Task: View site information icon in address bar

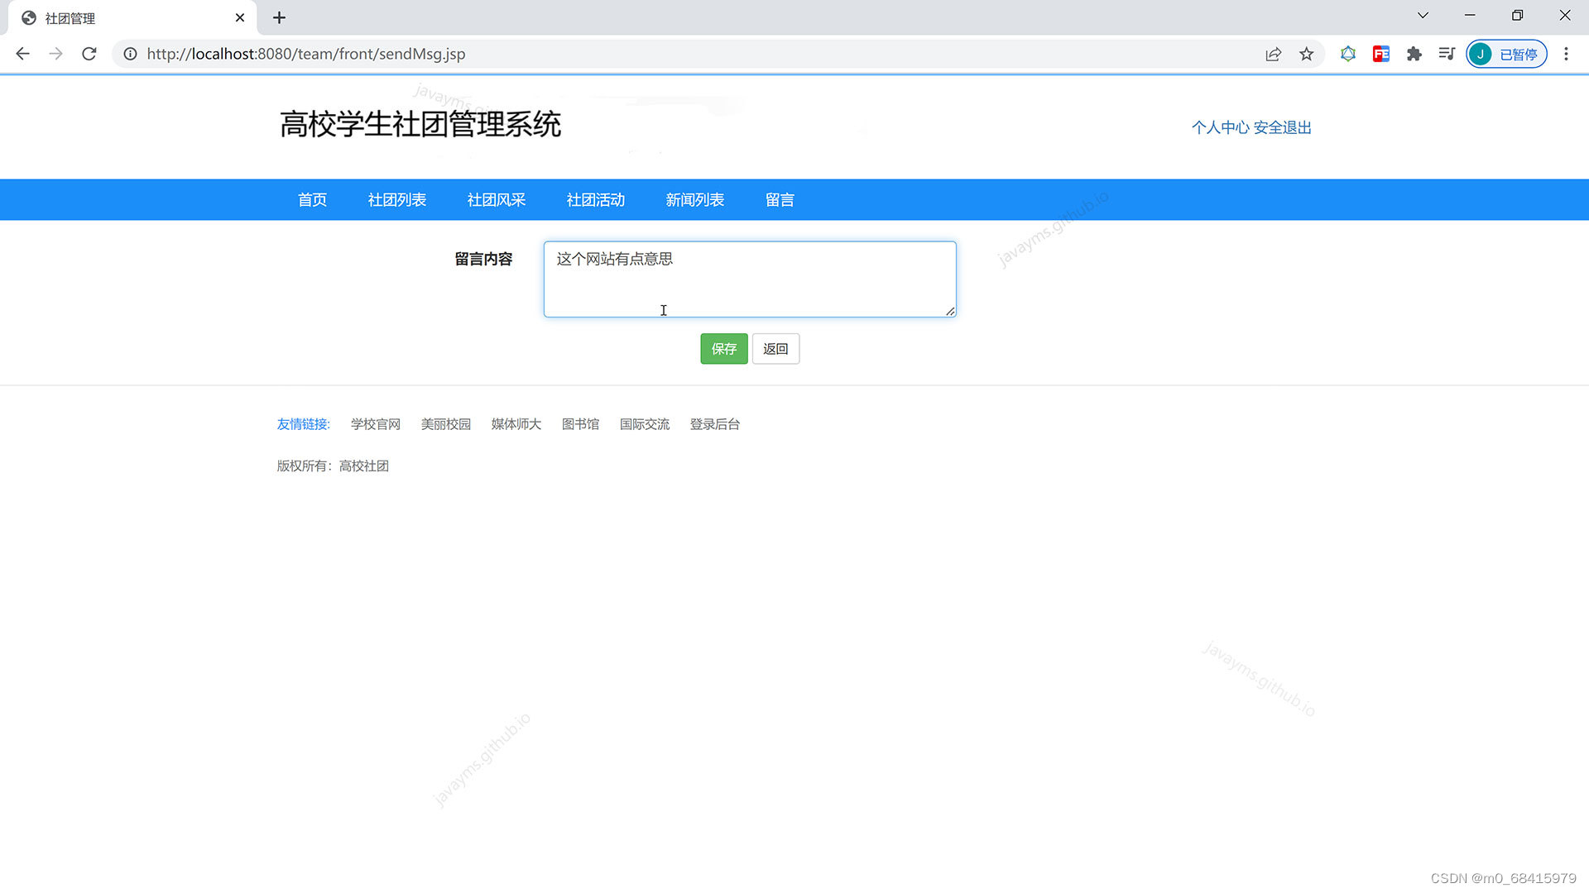Action: [x=130, y=54]
